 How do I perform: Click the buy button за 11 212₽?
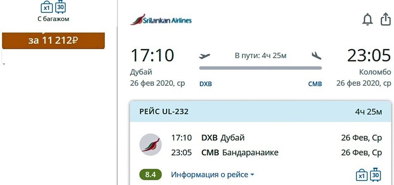(x=53, y=40)
